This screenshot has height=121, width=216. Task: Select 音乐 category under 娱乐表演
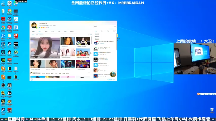click(43, 73)
